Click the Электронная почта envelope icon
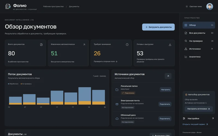The width and height of the screenshot is (218, 136). pos(117,104)
